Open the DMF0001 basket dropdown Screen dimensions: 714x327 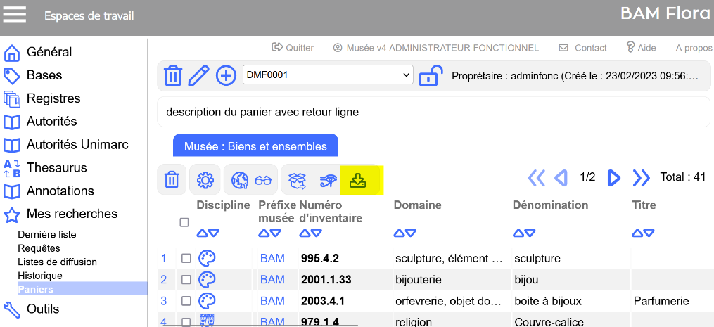click(328, 75)
